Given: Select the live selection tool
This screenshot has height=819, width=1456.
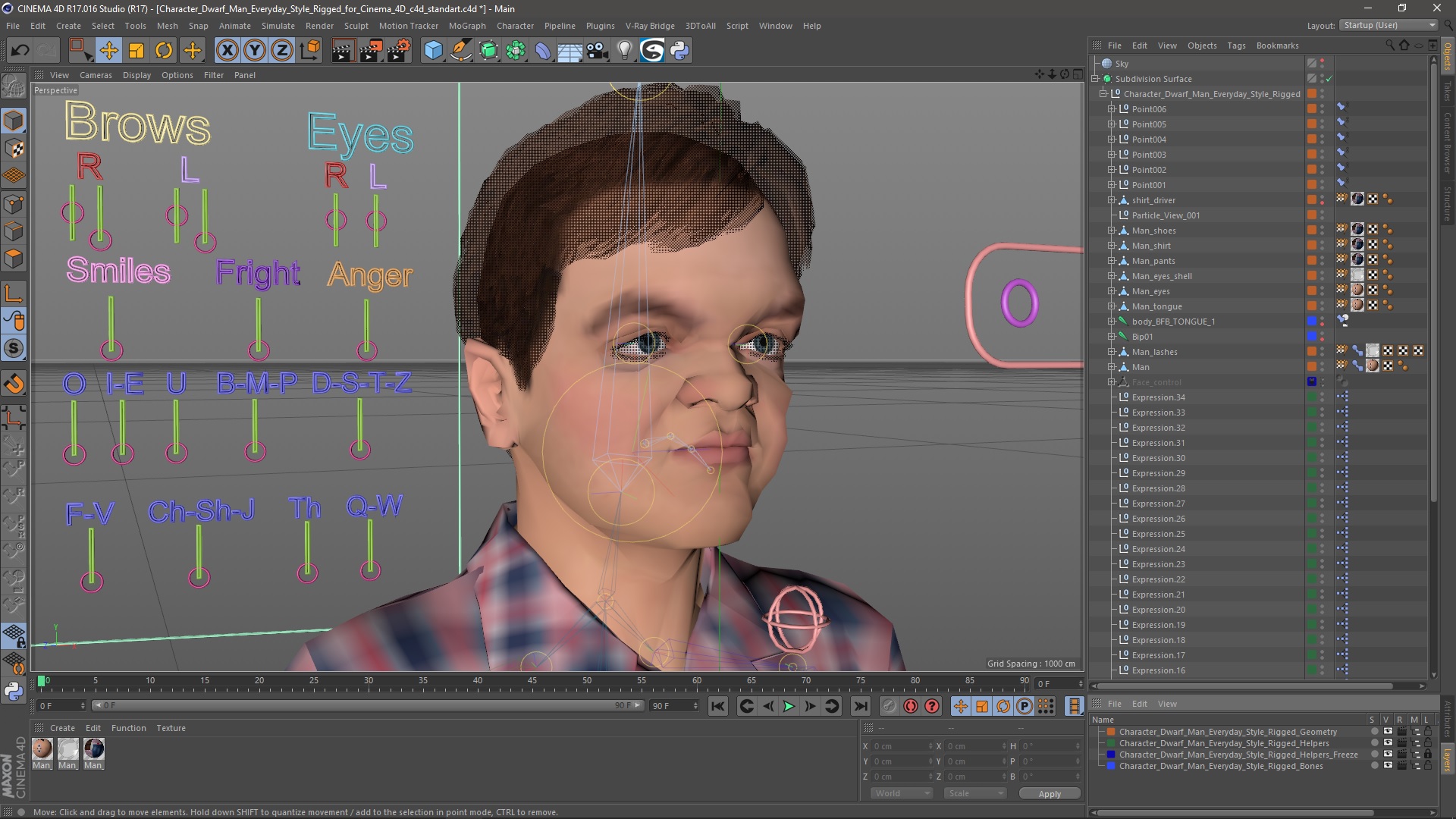Looking at the screenshot, I should [x=80, y=51].
